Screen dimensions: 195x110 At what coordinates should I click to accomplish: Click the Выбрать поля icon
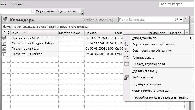(127, 77)
